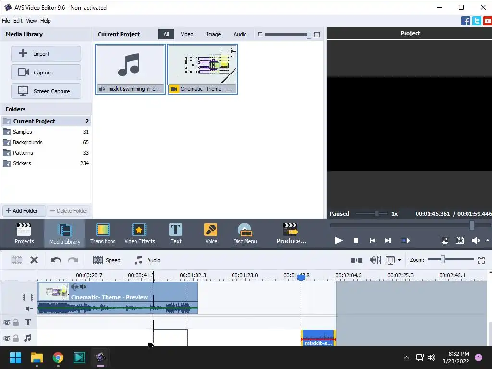Stop the playback
Image resolution: width=492 pixels, height=369 pixels.
tap(356, 240)
